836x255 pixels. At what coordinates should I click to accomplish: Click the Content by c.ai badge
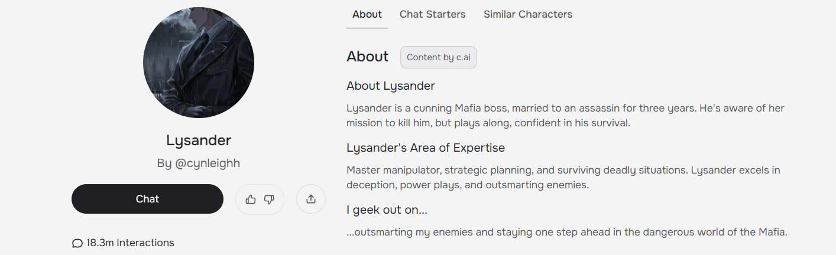439,57
